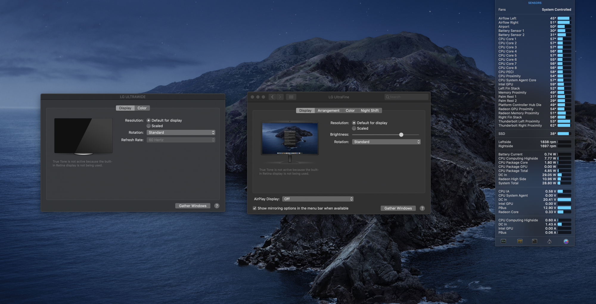Click the CPU Package Total row

535,171
